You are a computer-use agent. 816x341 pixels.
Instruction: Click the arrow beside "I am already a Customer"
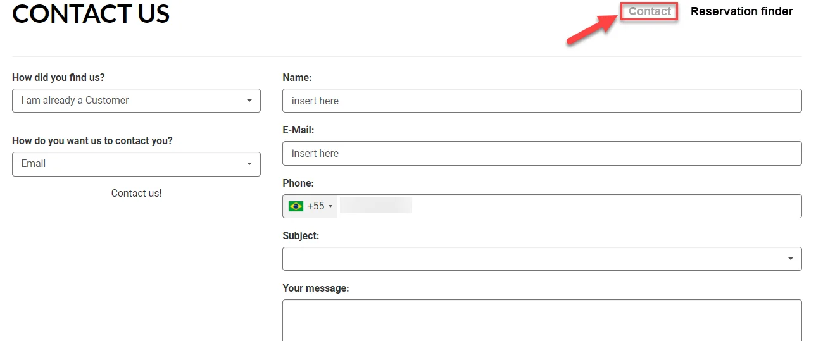click(249, 101)
